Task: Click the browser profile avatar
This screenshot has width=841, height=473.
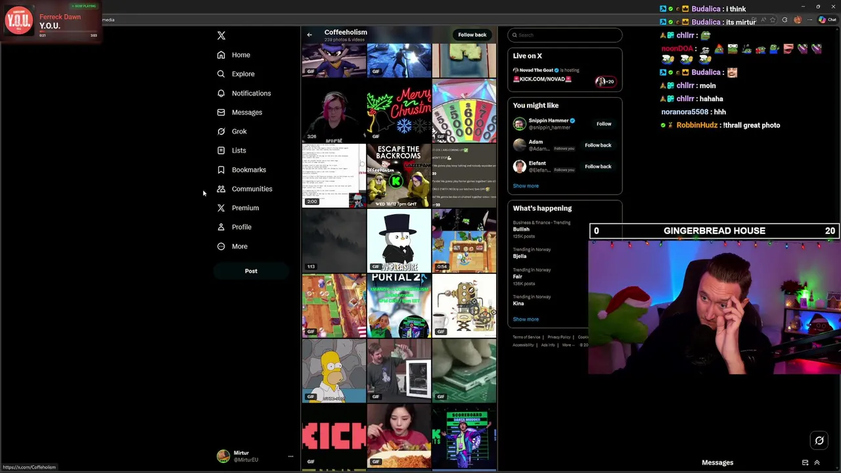Action: click(797, 20)
